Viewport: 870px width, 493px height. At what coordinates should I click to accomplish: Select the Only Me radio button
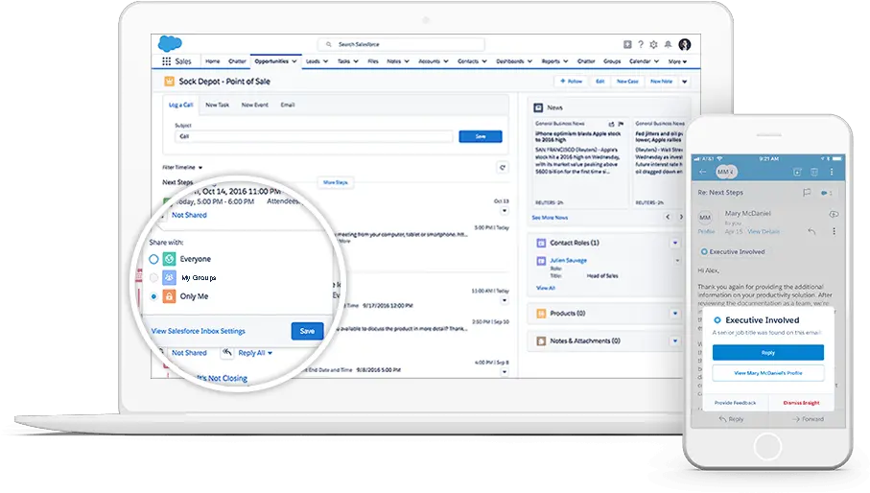pos(153,296)
